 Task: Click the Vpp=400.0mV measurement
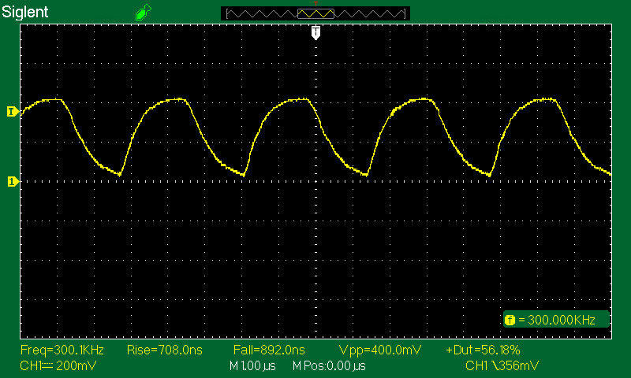point(380,350)
